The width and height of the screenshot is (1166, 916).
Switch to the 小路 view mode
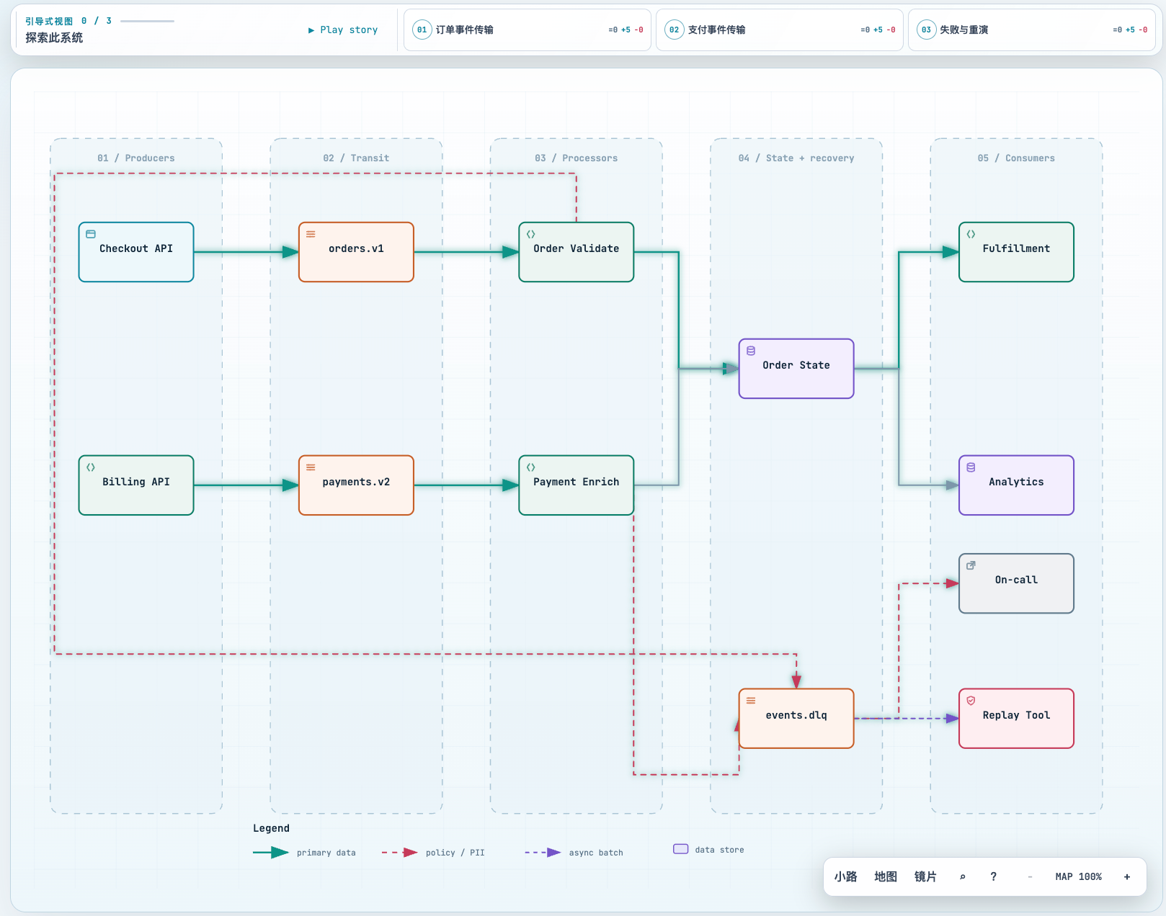coord(845,876)
